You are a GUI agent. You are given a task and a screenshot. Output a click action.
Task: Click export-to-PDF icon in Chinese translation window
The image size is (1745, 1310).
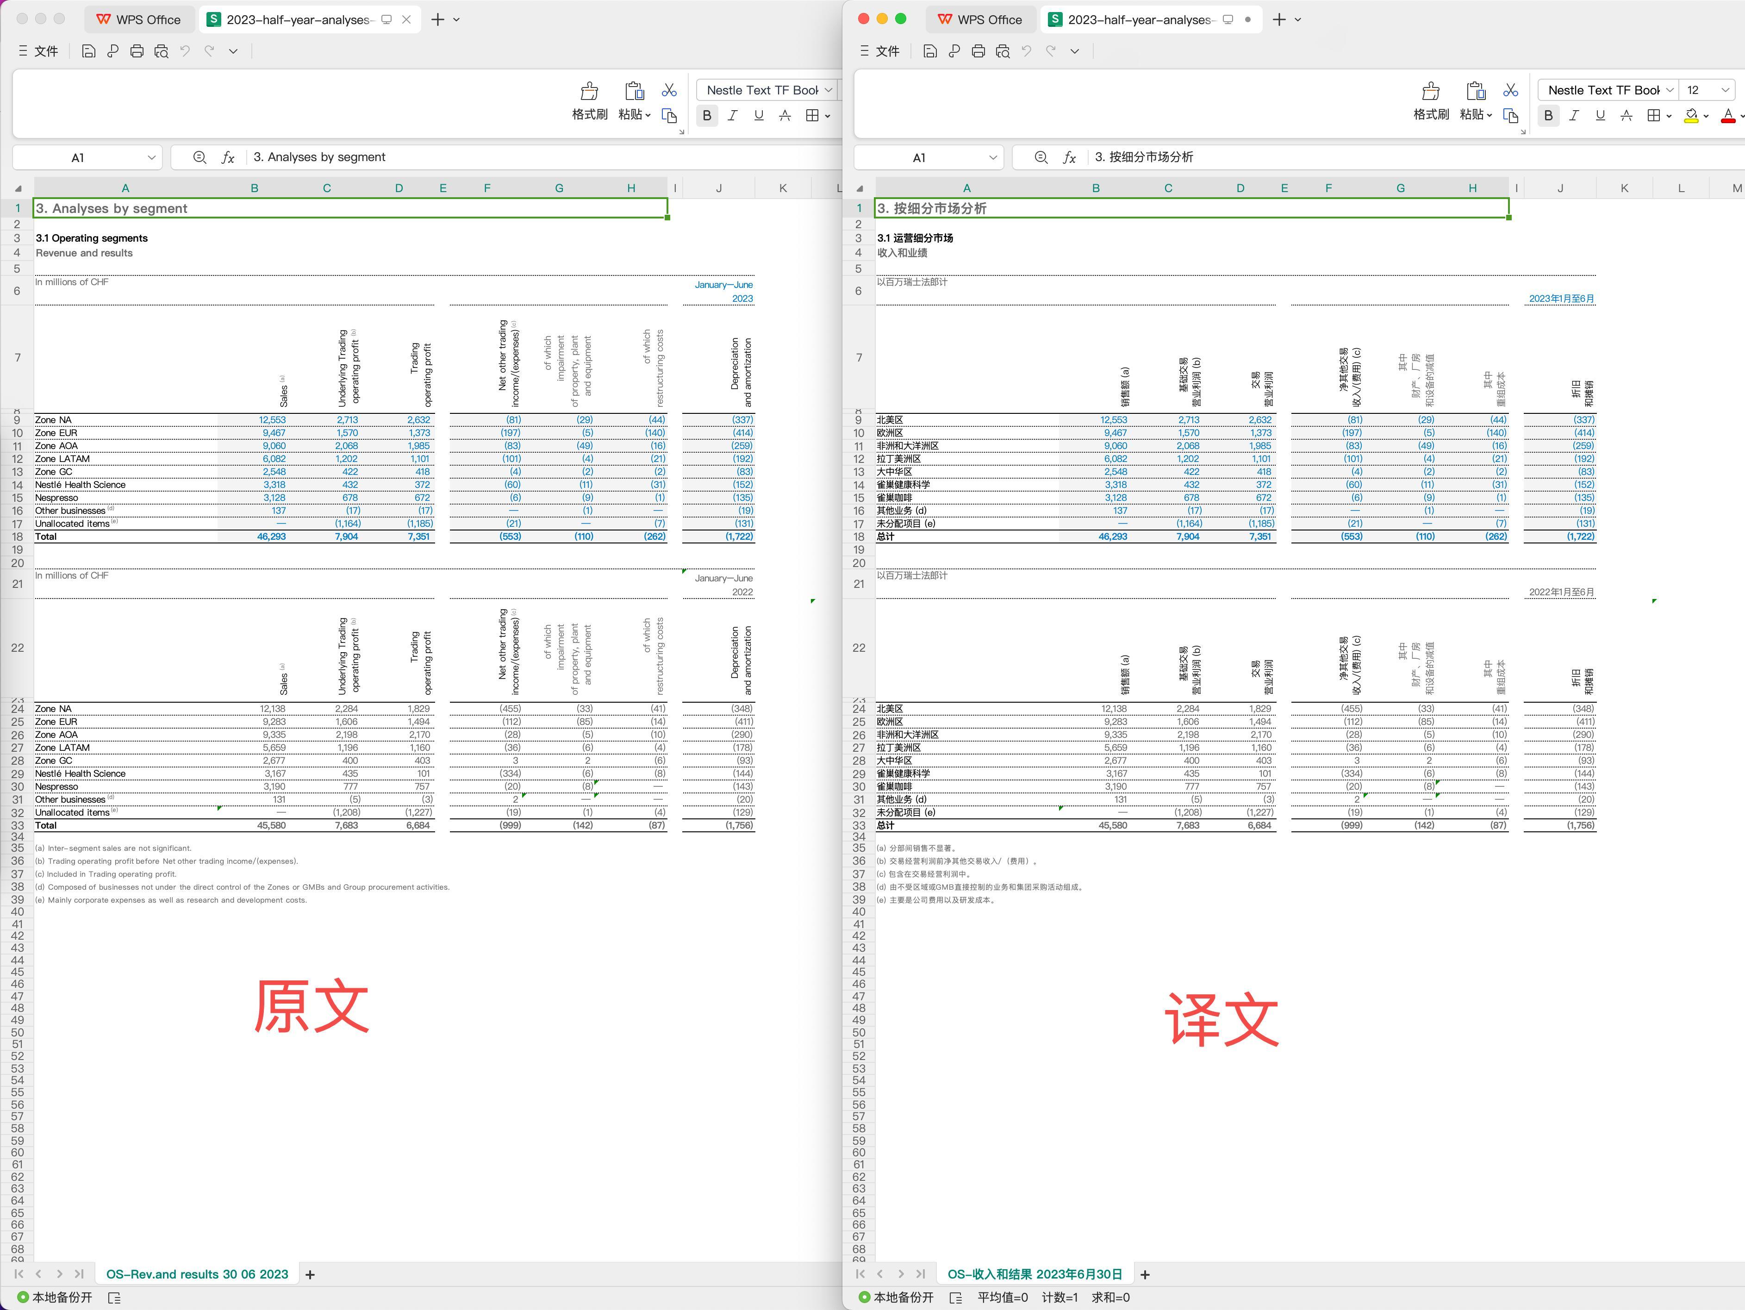tap(954, 51)
